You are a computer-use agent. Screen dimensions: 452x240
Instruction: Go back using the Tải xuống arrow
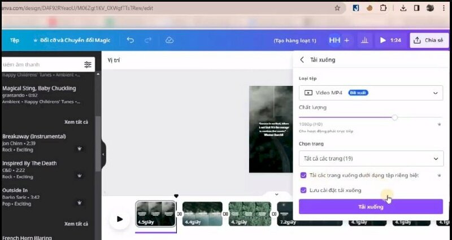(302, 60)
